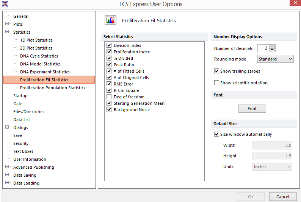The height and width of the screenshot is (202, 301).
Task: Disable Size window automatically
Action: (x=217, y=134)
